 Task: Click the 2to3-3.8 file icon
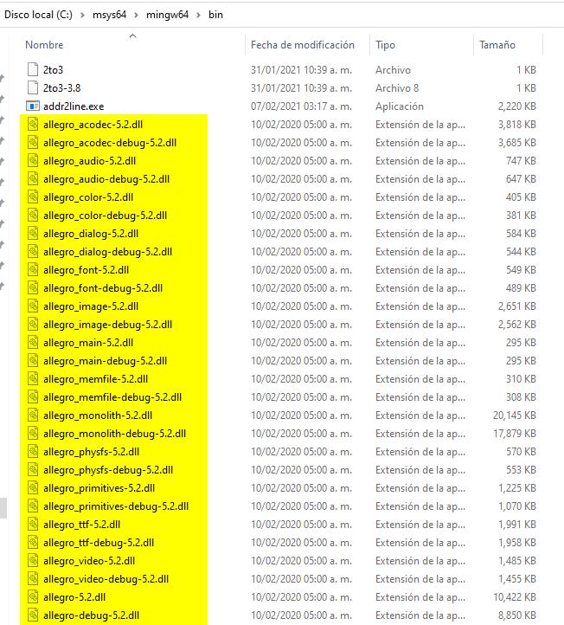tap(33, 88)
